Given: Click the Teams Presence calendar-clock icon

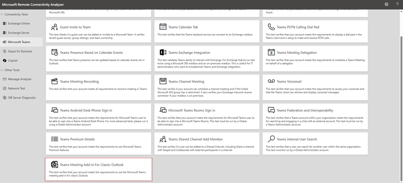Looking at the screenshot, I should [54, 53].
